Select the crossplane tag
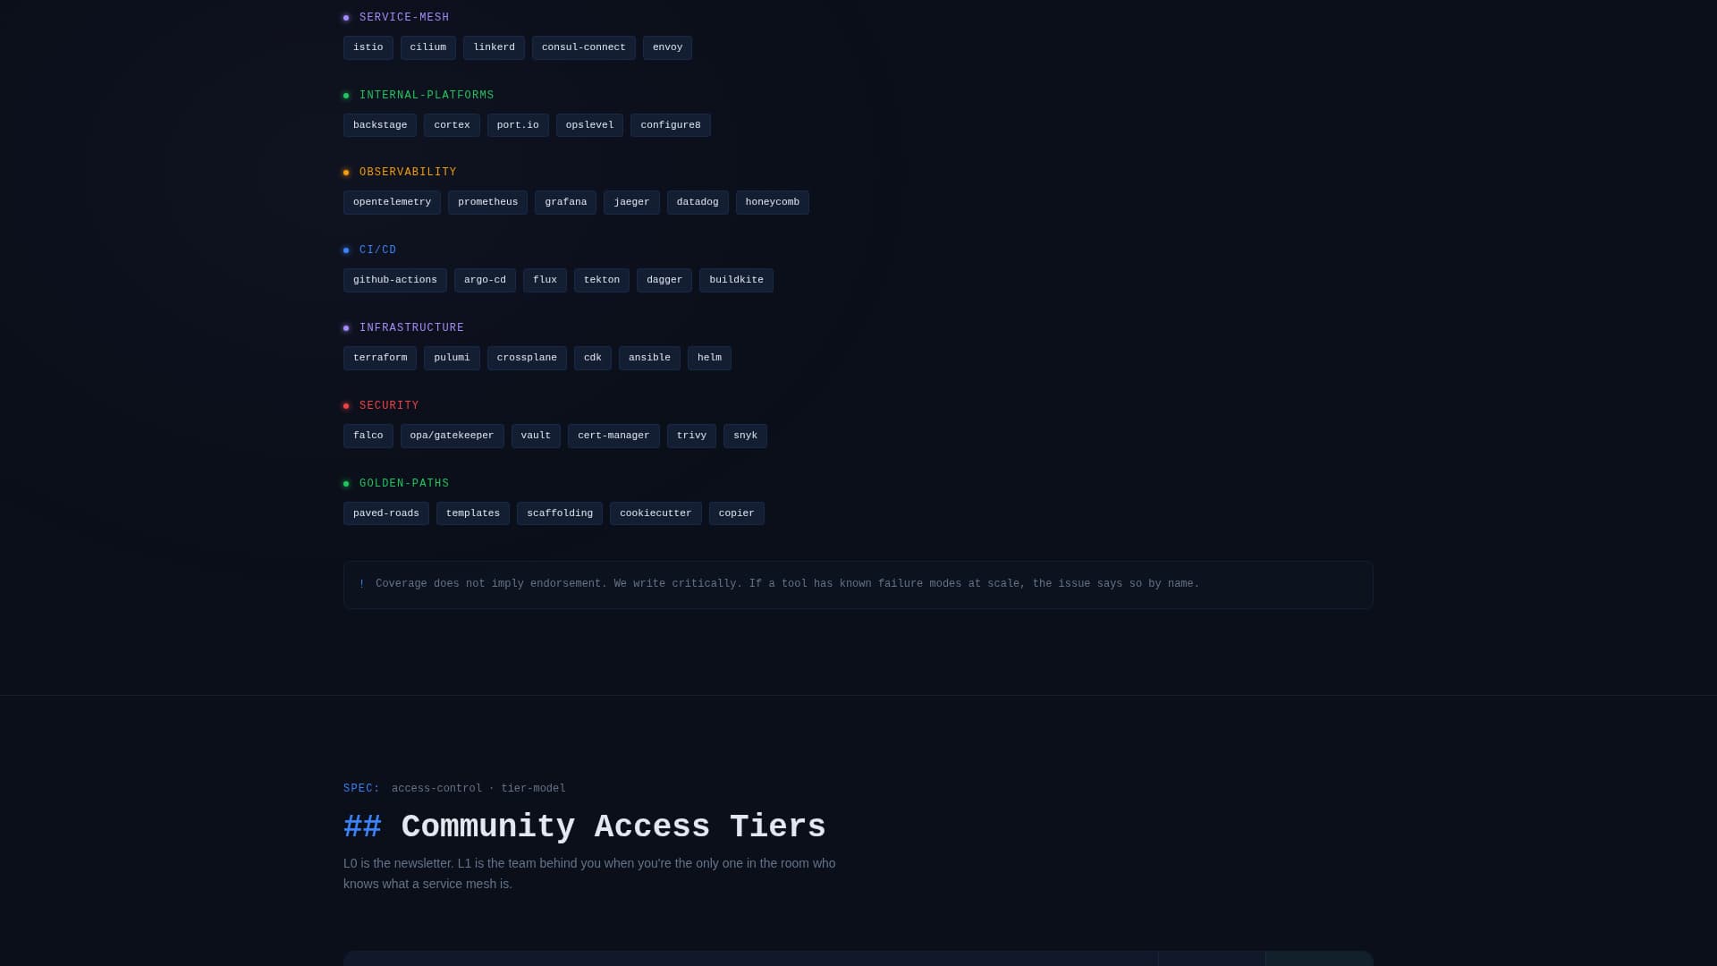 click(527, 358)
